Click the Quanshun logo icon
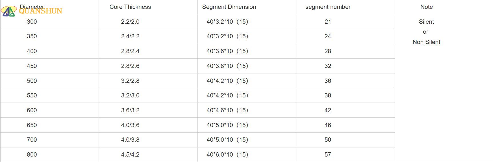 click(x=9, y=11)
